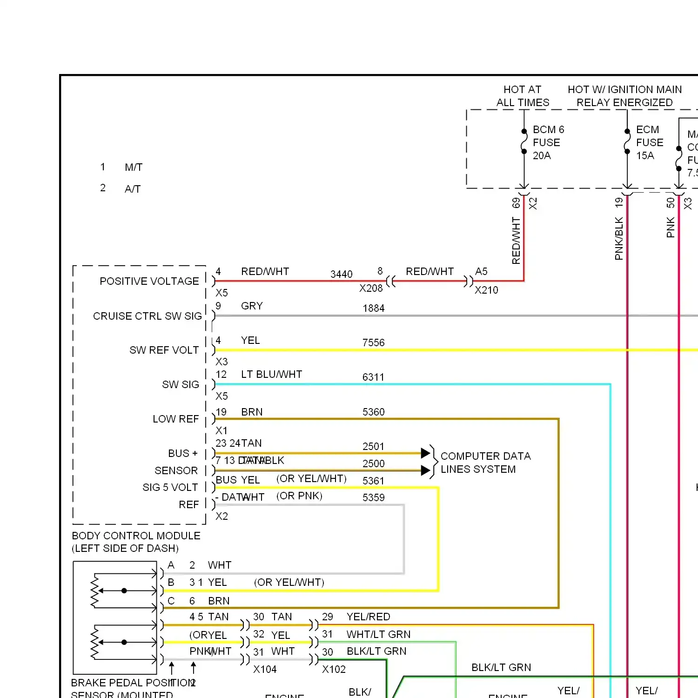Select circuit number 7556 on the YEL wire
This screenshot has height=698, width=698.
point(374,342)
